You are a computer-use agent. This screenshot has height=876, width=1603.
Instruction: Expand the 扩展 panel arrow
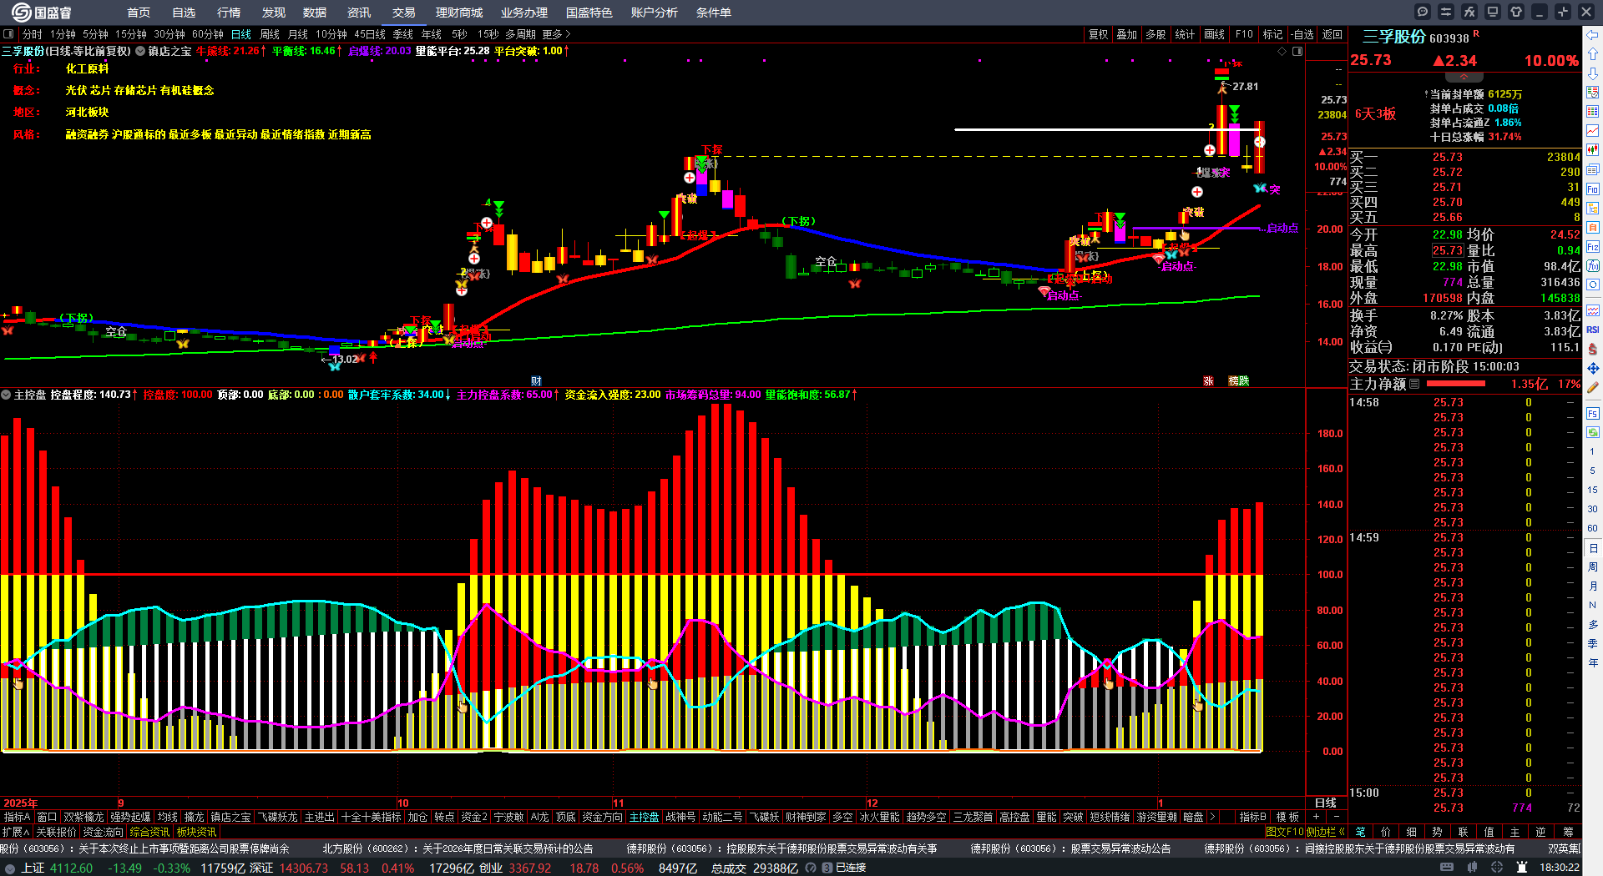(16, 832)
